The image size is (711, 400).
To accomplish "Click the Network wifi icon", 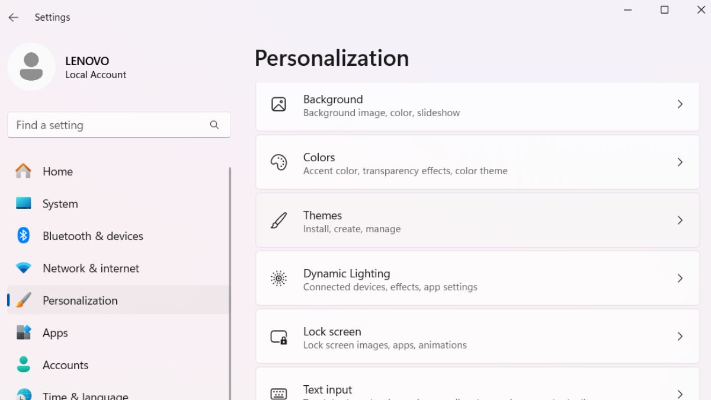I will 23,268.
